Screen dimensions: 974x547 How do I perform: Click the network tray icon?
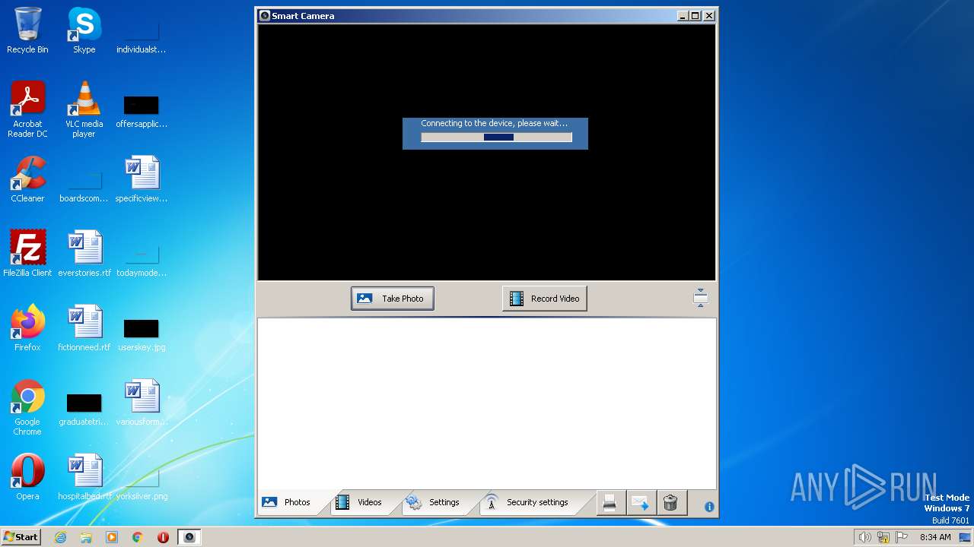(x=883, y=537)
